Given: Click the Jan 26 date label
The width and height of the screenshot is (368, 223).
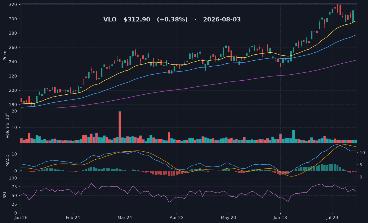Looking at the screenshot, I should tap(21, 217).
